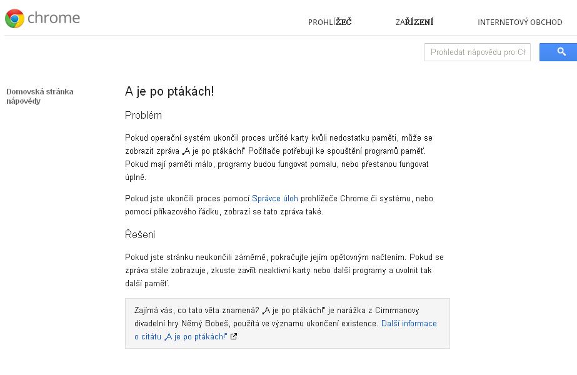The height and width of the screenshot is (375, 577).
Task: Select the Problém section heading
Action: [x=143, y=116]
